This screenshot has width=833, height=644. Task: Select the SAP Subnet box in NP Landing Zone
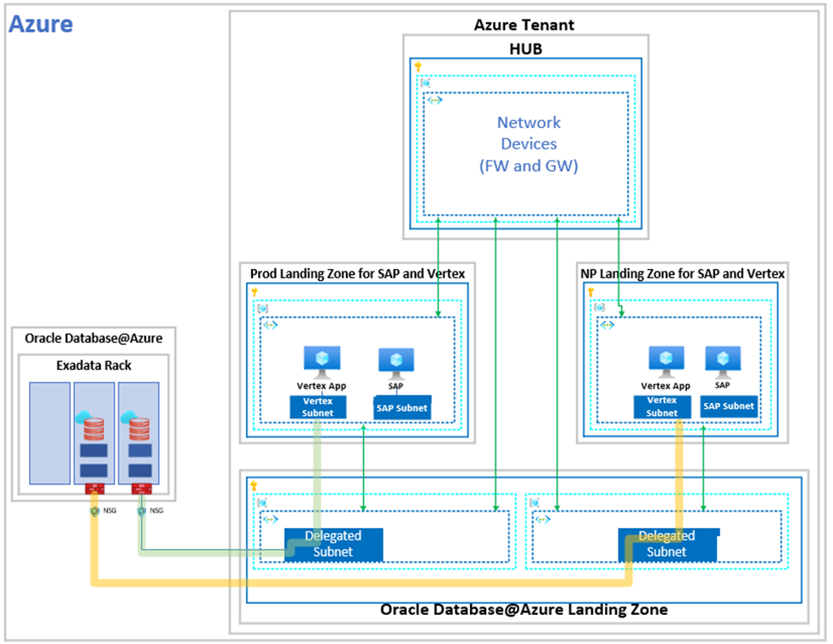click(729, 407)
